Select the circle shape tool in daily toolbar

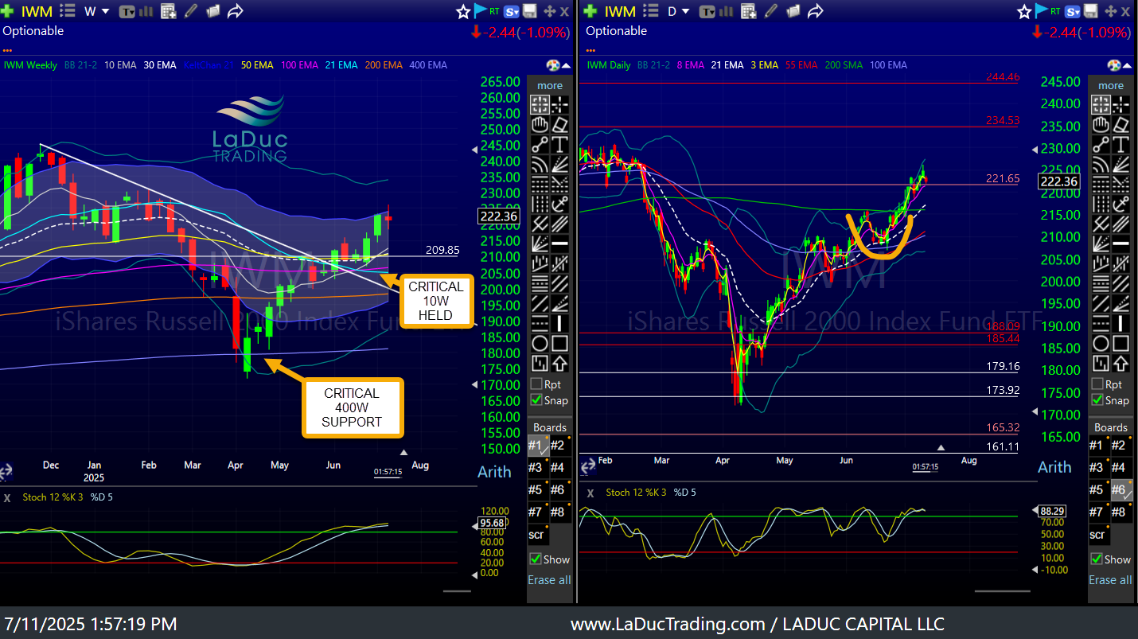(x=1101, y=343)
